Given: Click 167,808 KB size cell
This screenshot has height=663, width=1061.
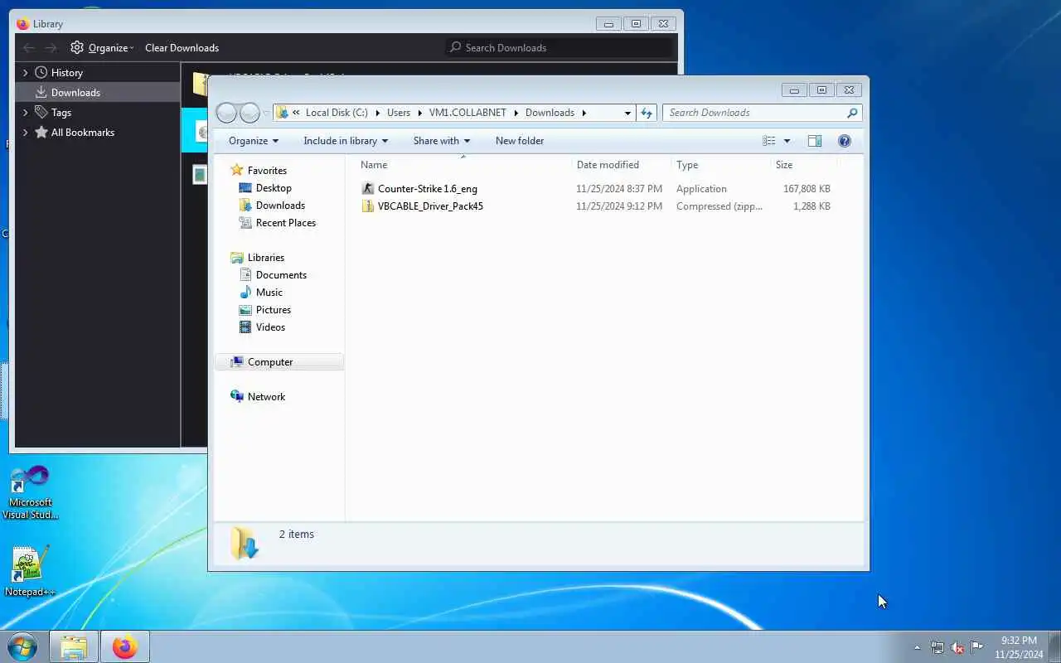Looking at the screenshot, I should tap(807, 189).
